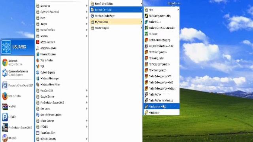Open Pro Evolution Soccer 2013 programs folder
This screenshot has width=253, height=142.
point(62,103)
